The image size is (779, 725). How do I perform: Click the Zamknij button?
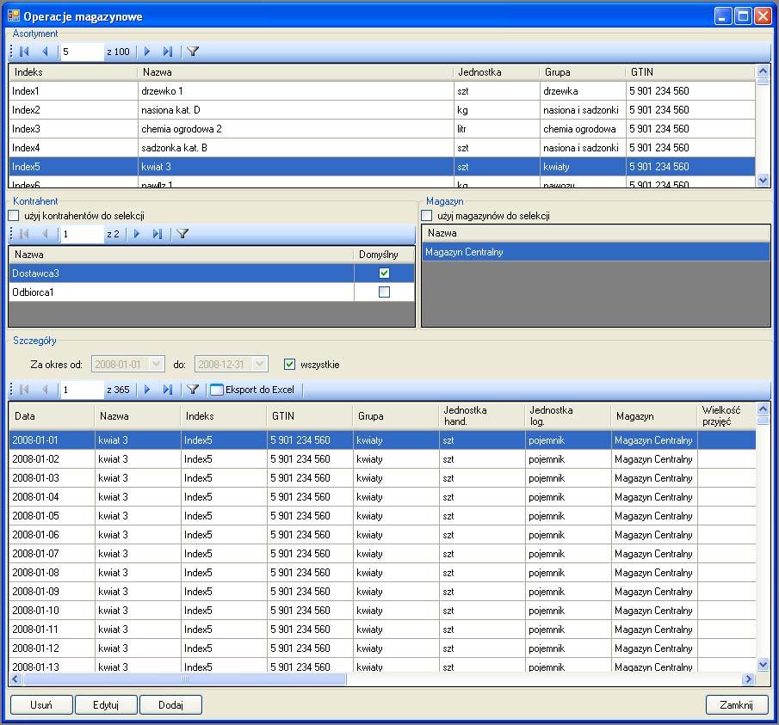point(737,704)
